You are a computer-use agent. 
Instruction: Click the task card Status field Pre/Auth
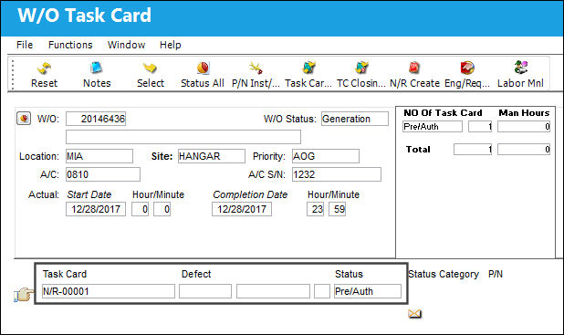point(367,291)
